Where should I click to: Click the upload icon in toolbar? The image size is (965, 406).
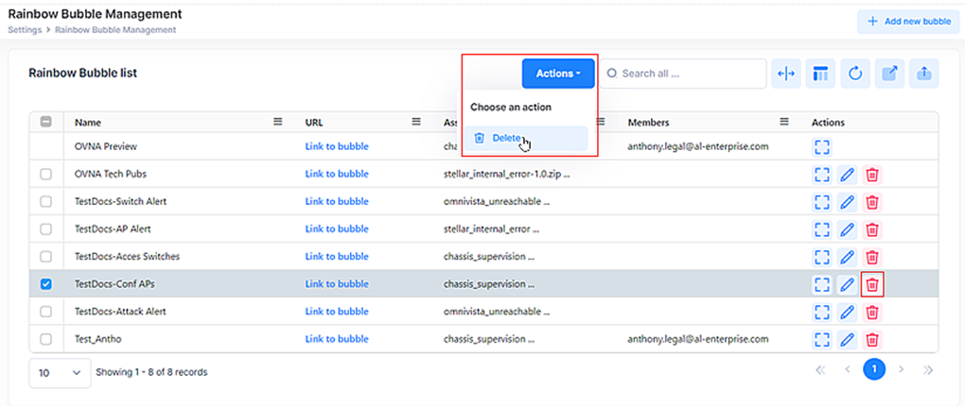click(x=924, y=74)
